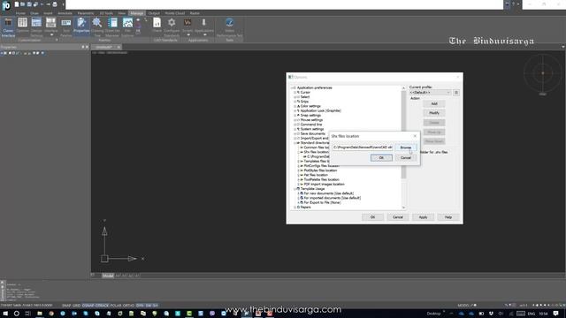The width and height of the screenshot is (566, 318).
Task: Select PlotStyles files location tree item
Action: tap(320, 170)
